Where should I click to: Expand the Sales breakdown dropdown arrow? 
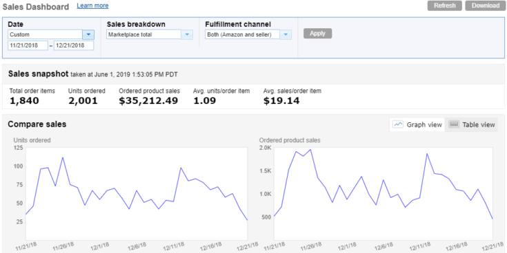(x=187, y=34)
